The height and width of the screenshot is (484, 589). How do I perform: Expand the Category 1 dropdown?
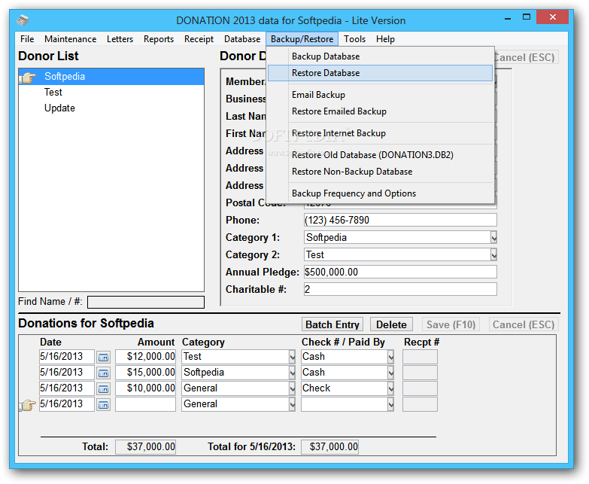pos(493,238)
